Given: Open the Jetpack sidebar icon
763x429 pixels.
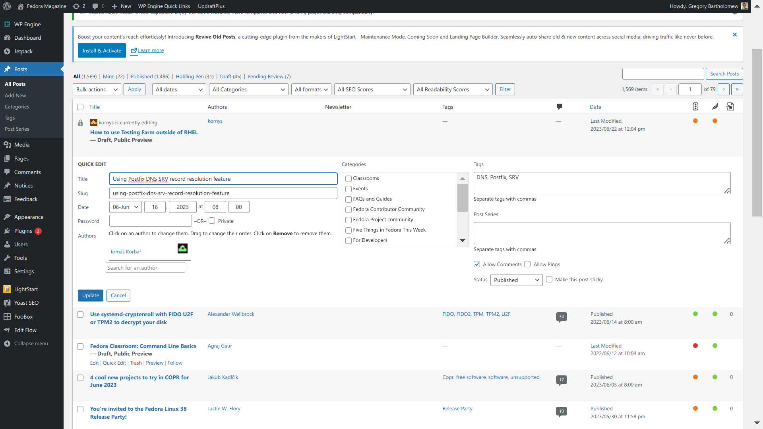Looking at the screenshot, I should [x=7, y=51].
